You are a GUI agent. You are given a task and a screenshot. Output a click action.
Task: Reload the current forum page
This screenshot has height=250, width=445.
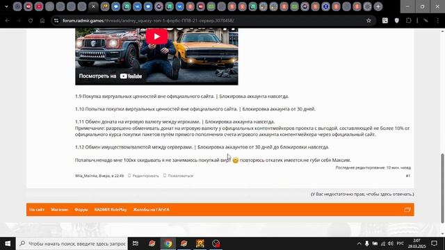tap(31, 20)
